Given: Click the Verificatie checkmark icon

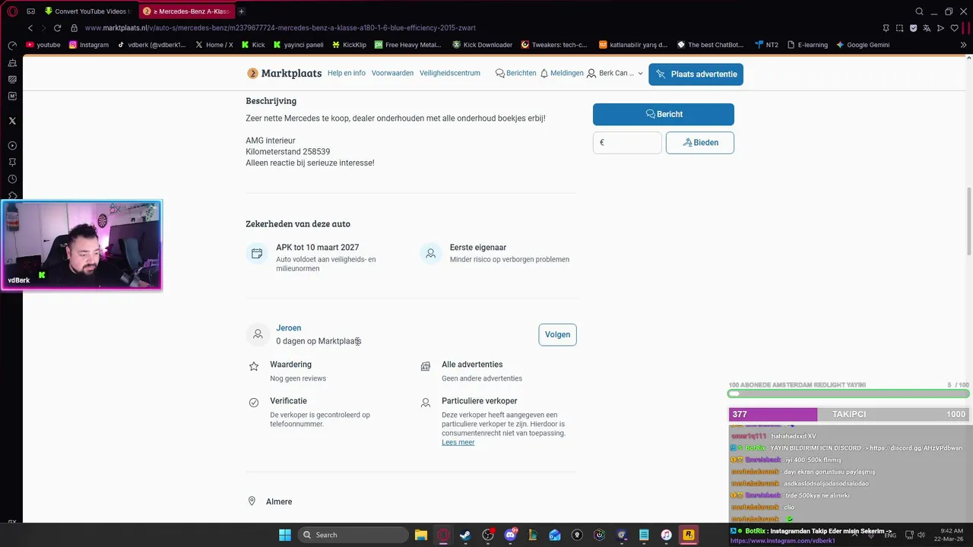Looking at the screenshot, I should click(x=254, y=403).
